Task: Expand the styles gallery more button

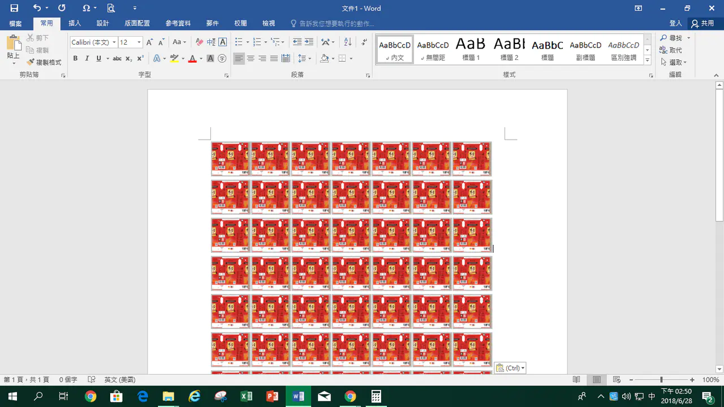Action: (648, 60)
